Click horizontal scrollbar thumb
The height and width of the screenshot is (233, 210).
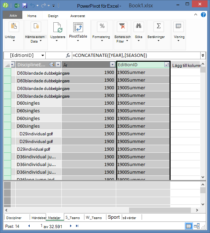pyautogui.click(x=160, y=210)
